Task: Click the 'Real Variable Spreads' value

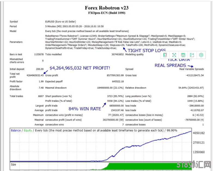Action: (191, 69)
